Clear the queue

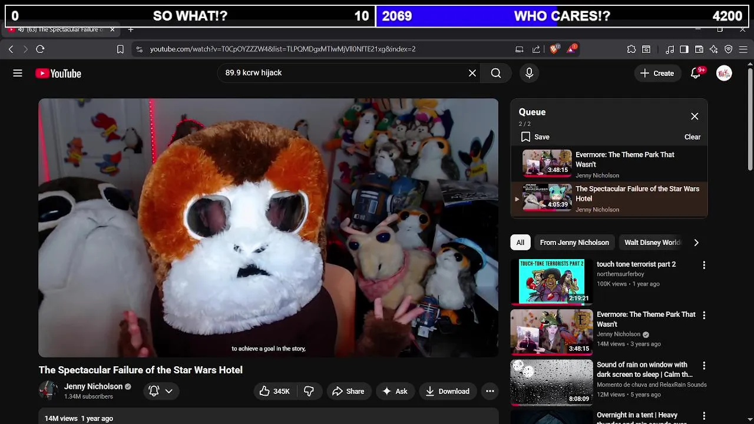pos(692,137)
